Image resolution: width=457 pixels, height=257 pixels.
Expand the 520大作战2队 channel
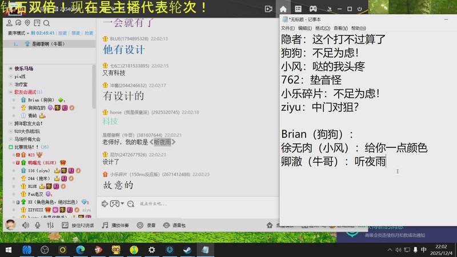(11, 131)
